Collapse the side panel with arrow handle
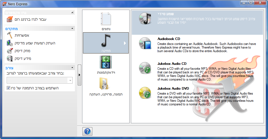 click(x=79, y=75)
